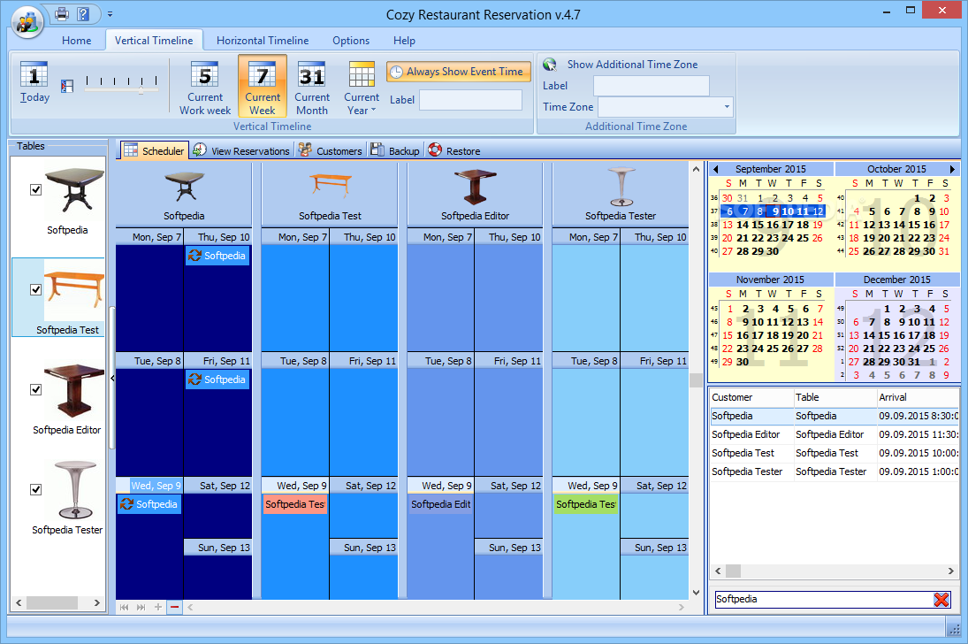The height and width of the screenshot is (644, 968).
Task: Click the print icon in title bar
Action: (x=62, y=13)
